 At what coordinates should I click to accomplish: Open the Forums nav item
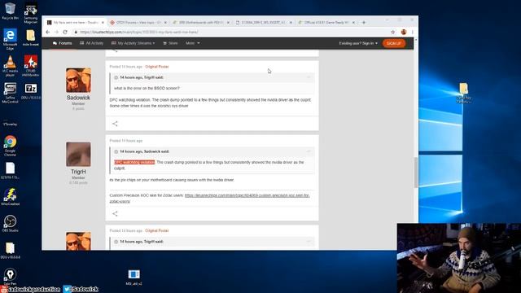tap(62, 43)
